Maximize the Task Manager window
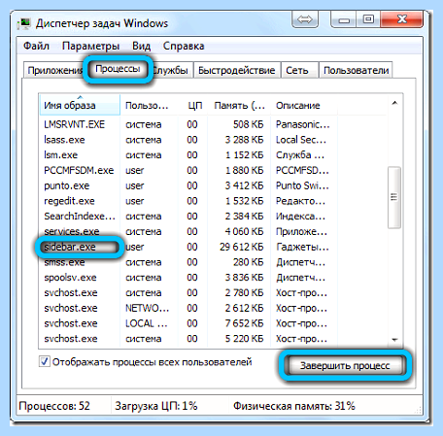The height and width of the screenshot is (436, 443). [368, 19]
